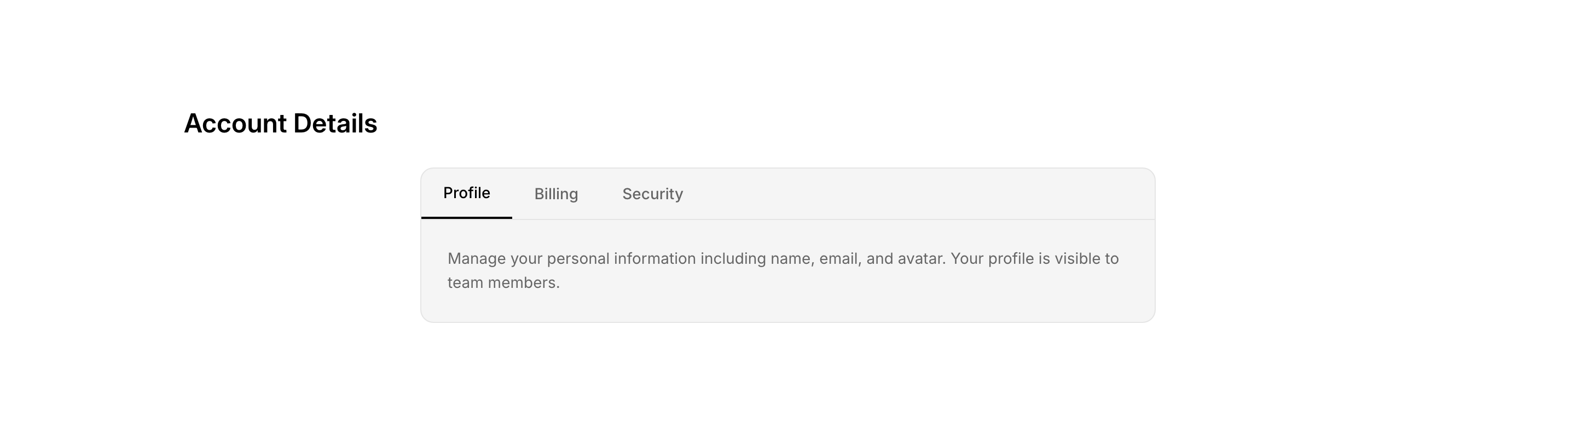Click the word "avatar" in the panel text

pos(921,259)
